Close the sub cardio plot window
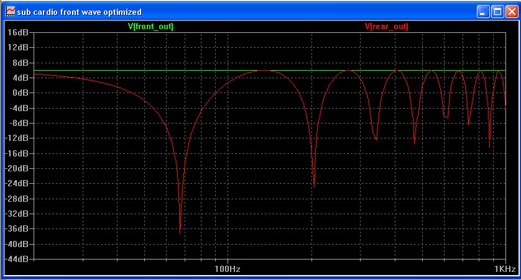Screen dimensions: 521x280 (x=512, y=12)
